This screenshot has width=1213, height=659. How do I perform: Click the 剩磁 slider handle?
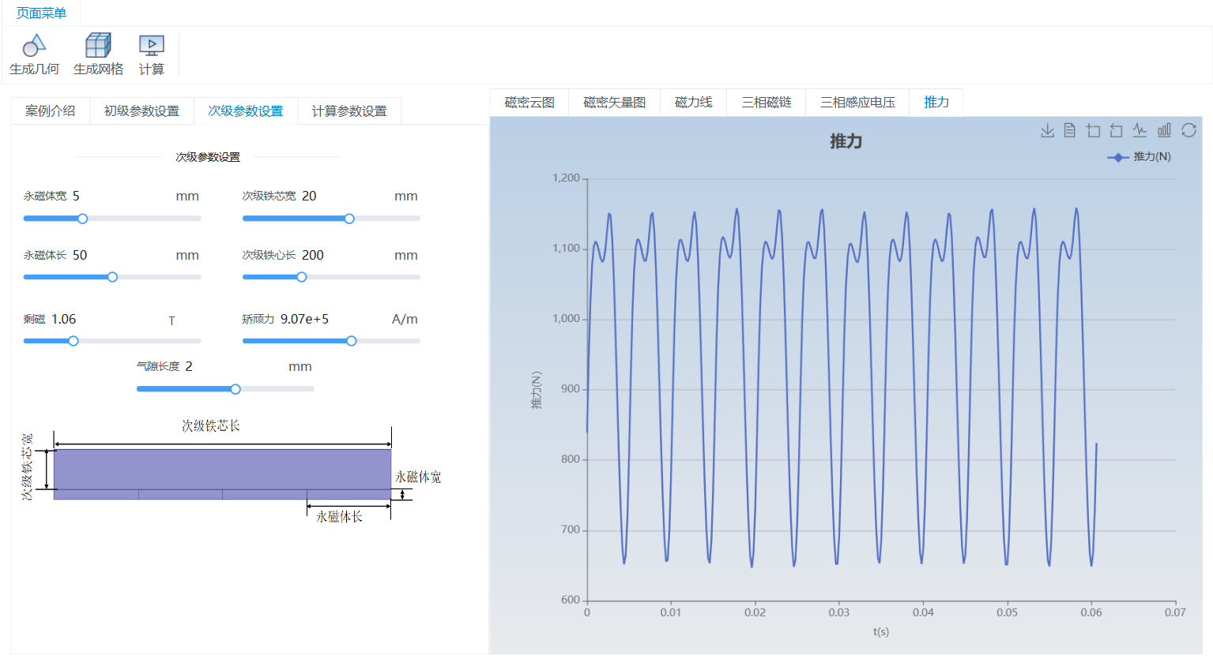coord(73,341)
